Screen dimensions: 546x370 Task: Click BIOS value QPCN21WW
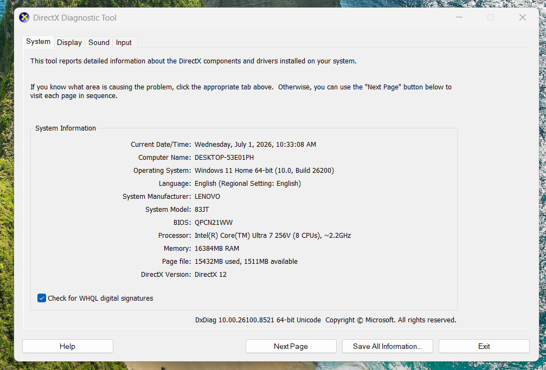(214, 223)
